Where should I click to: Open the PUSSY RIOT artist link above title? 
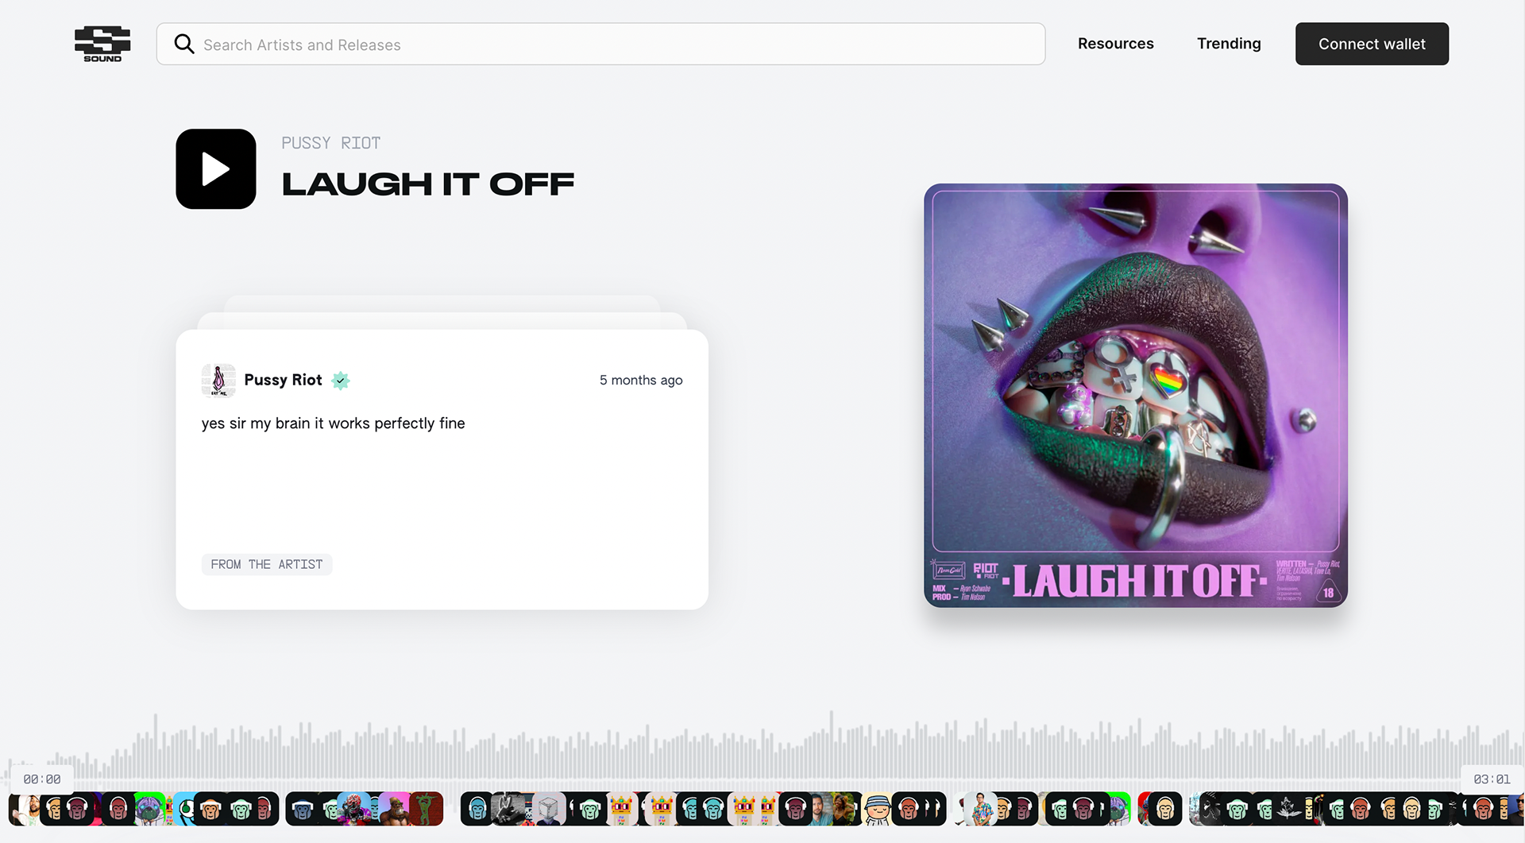(331, 143)
